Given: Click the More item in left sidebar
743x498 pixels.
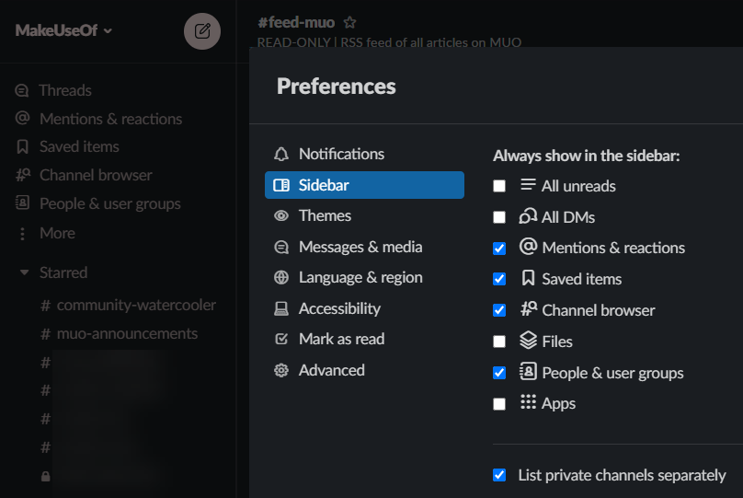Looking at the screenshot, I should [57, 233].
